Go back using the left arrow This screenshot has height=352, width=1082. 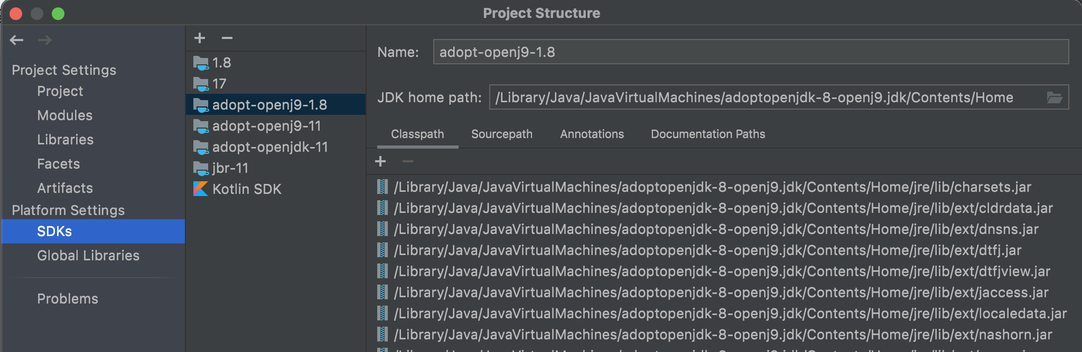click(x=17, y=40)
